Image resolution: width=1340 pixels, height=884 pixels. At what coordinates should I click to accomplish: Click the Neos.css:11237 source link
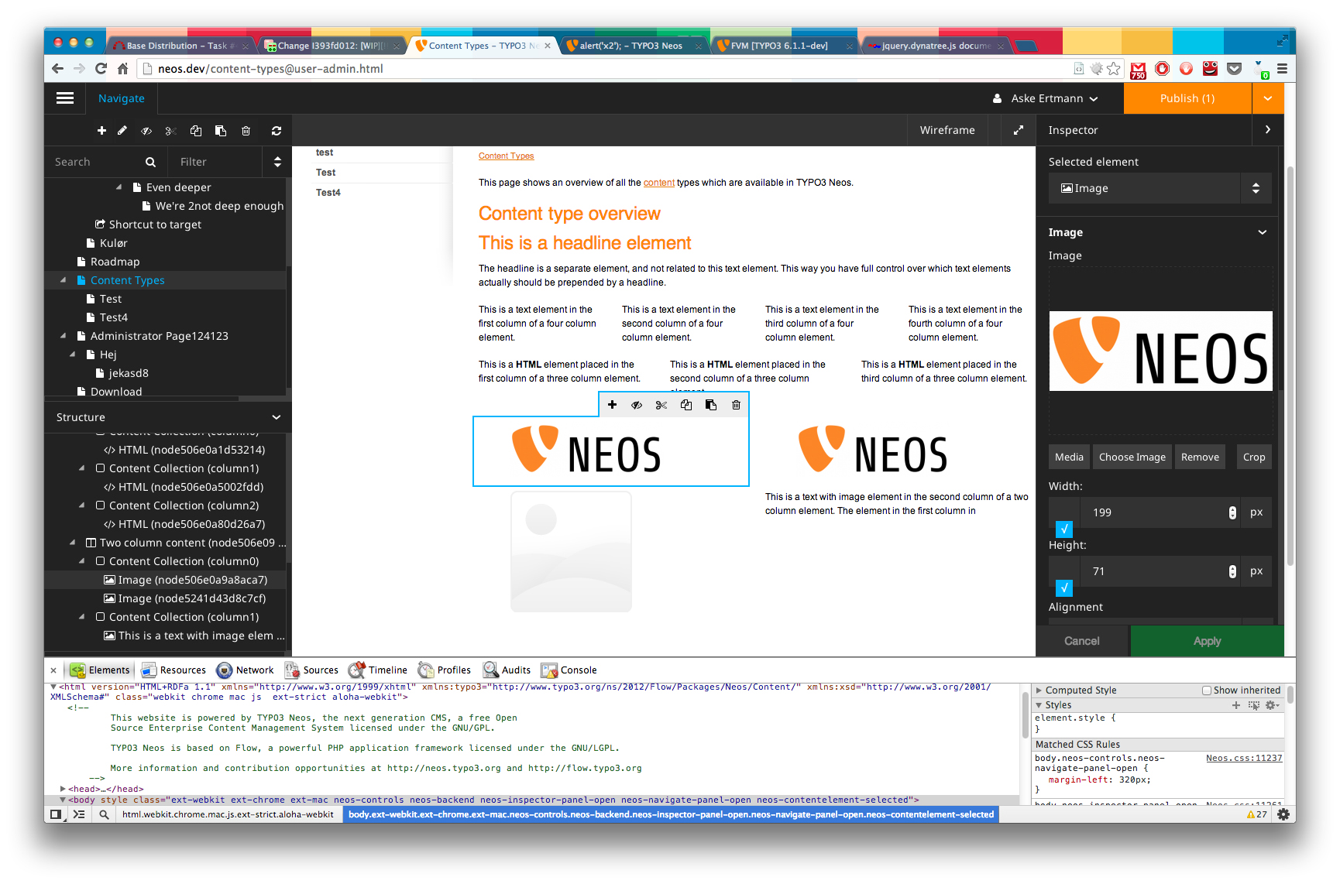1244,758
